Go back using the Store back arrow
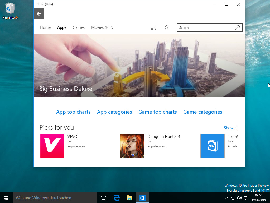The height and width of the screenshot is (203, 270). (39, 14)
